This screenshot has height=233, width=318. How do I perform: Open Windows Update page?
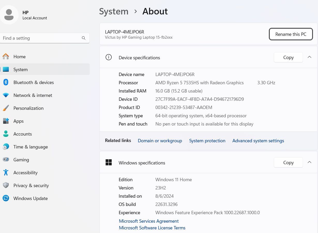[45, 198]
